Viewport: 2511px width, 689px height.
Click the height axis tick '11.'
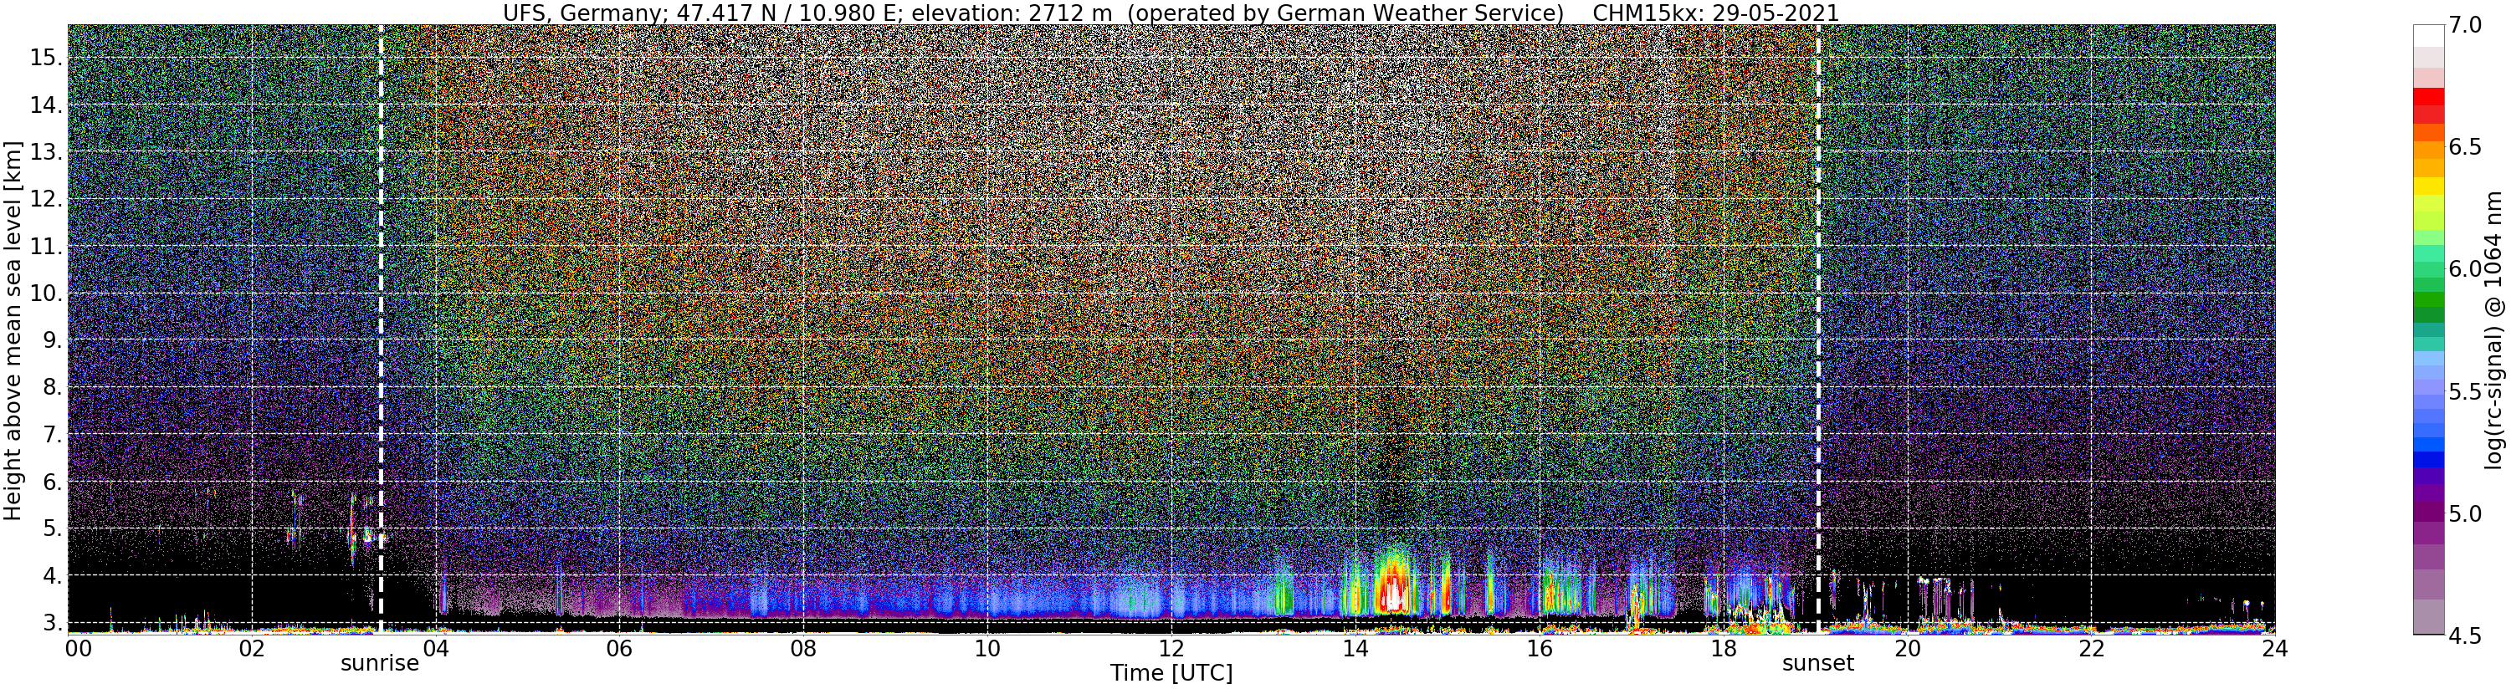pos(47,247)
